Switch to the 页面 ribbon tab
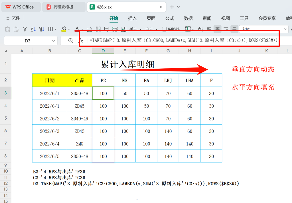The image size is (292, 203). (151, 18)
